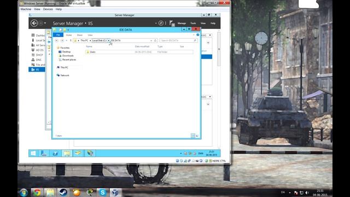Click Local Disk (C:) in the address bar
This screenshot has height=197, width=350.
point(100,40)
